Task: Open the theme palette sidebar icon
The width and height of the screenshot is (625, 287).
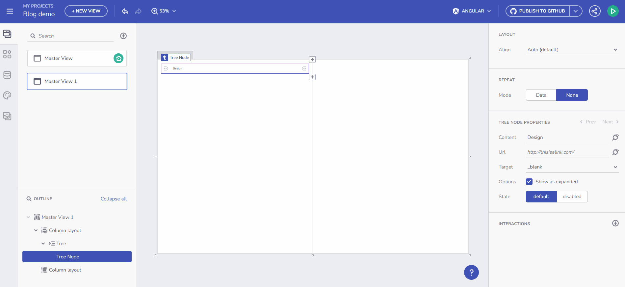Action: point(7,95)
